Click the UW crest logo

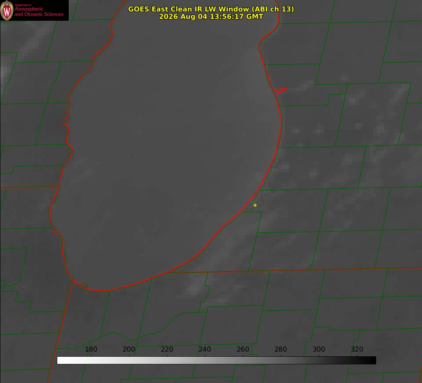[7, 10]
